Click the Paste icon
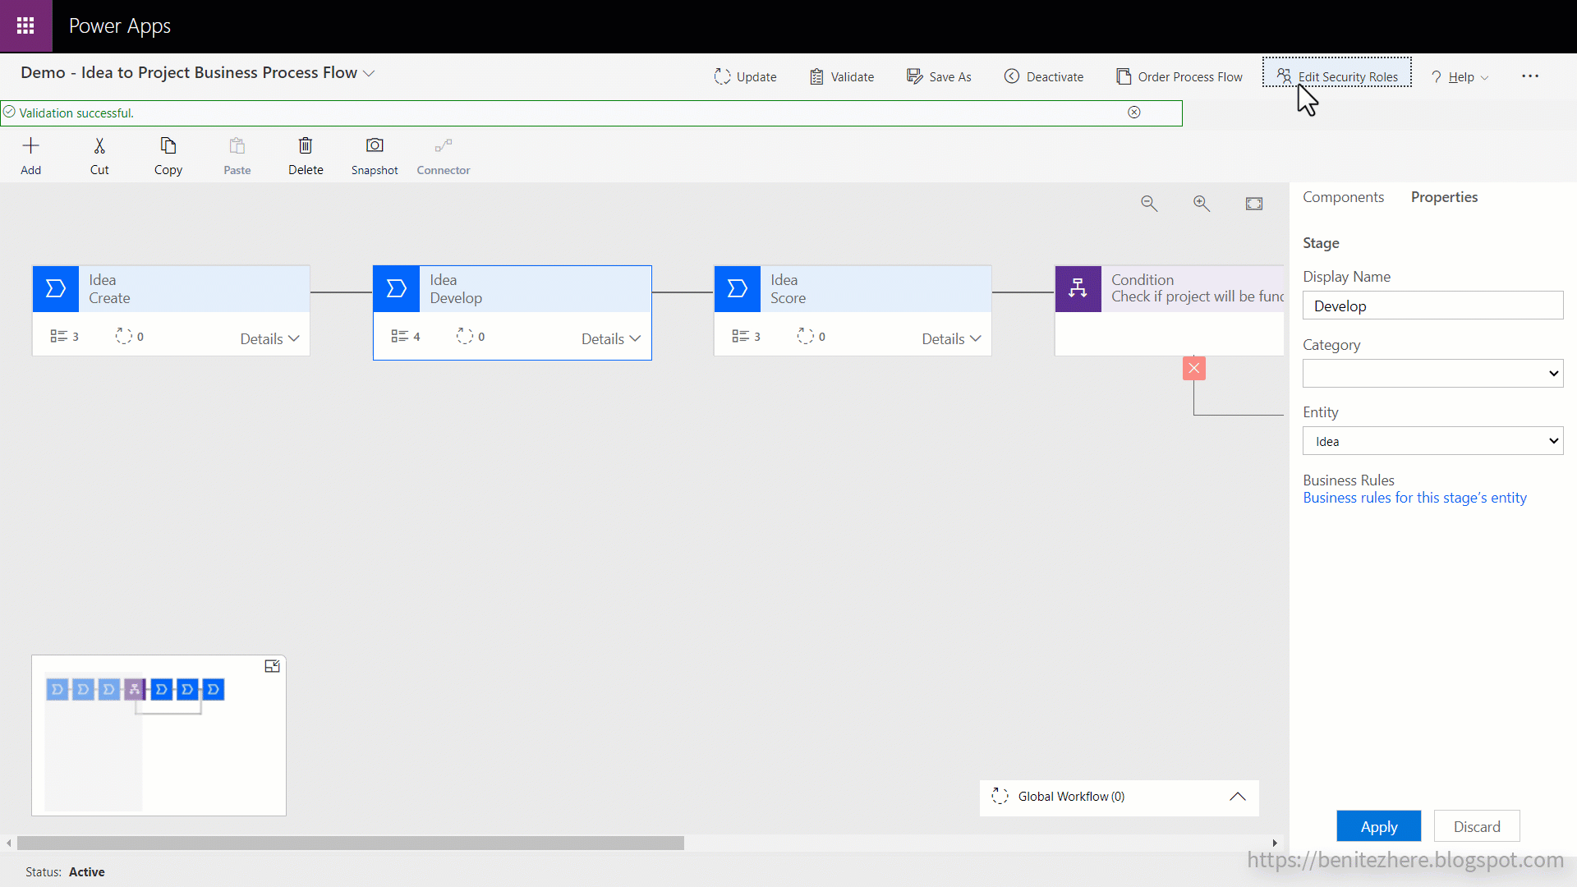Viewport: 1577px width, 887px height. point(237,146)
